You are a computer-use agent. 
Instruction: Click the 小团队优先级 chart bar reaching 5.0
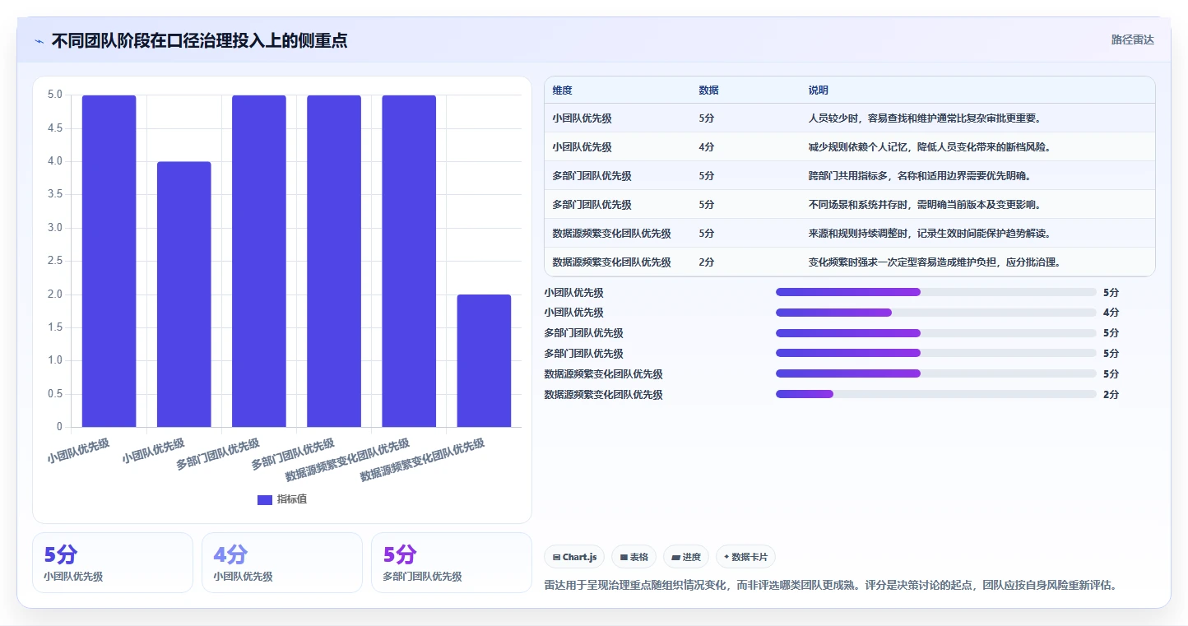(109, 261)
